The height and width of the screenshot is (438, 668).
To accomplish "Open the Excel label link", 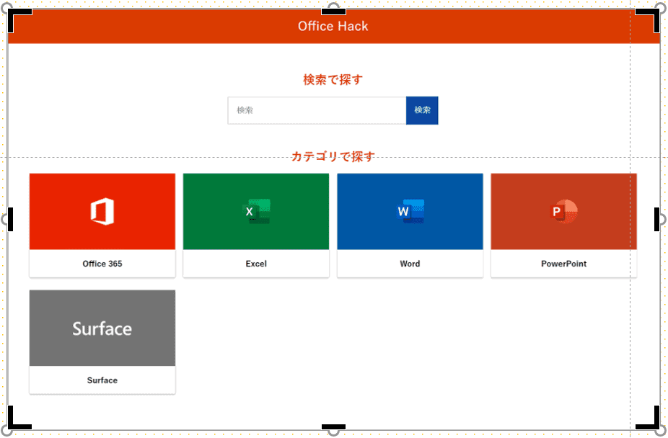I will 256,264.
